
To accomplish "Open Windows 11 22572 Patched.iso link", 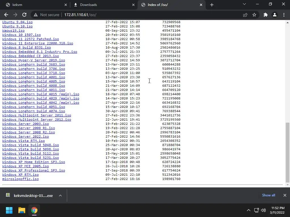I will click(31, 39).
